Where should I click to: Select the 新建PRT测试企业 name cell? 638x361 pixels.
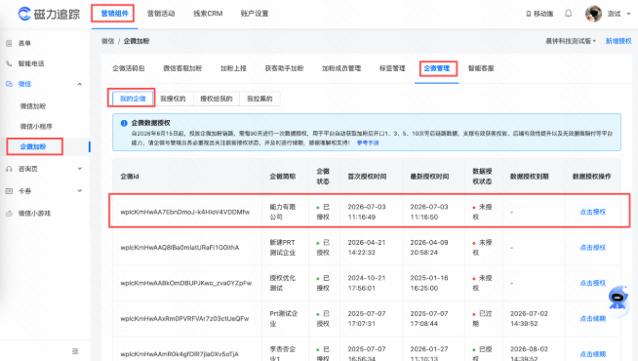click(283, 248)
